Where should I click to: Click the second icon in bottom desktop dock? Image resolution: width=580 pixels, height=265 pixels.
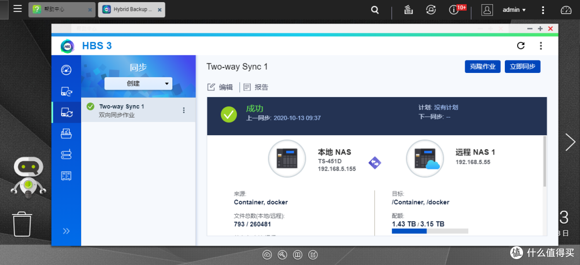click(282, 255)
